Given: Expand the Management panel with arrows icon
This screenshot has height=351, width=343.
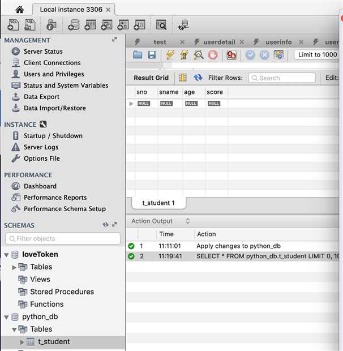Looking at the screenshot, I should pyautogui.click(x=114, y=40).
